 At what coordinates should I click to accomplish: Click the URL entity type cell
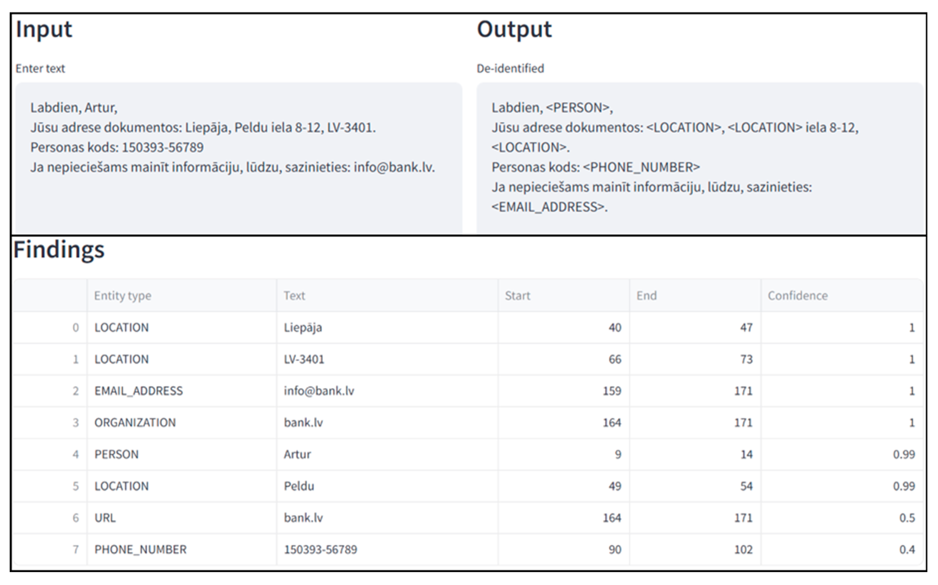pos(182,518)
